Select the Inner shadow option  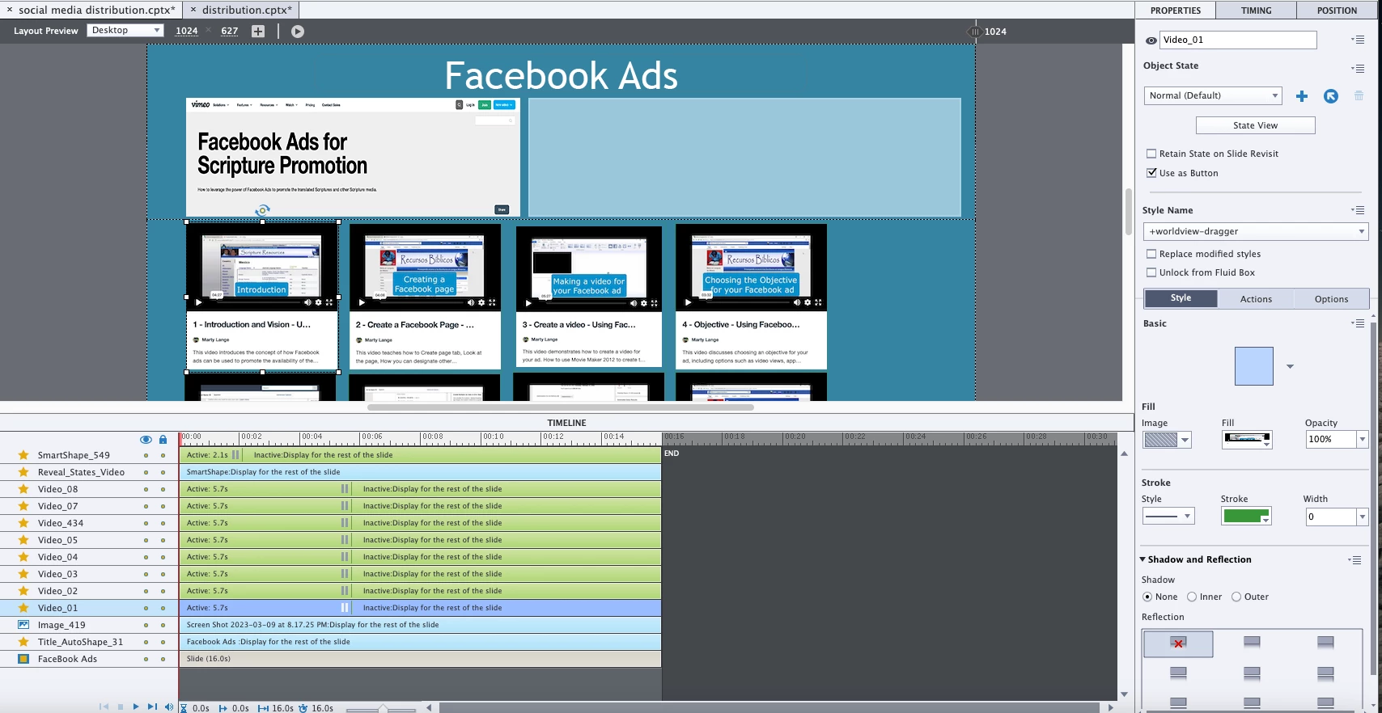click(1192, 597)
